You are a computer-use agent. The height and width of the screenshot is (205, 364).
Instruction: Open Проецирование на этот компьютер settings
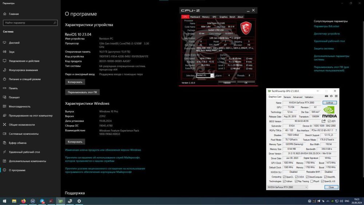pyautogui.click(x=31, y=115)
